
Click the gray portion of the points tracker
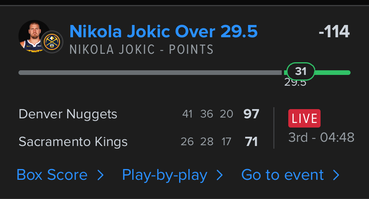[150, 73]
